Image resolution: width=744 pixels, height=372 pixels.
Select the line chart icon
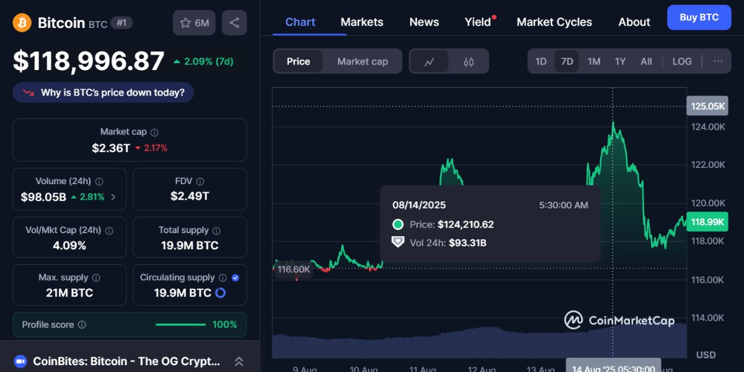click(x=430, y=61)
